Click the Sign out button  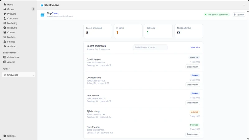pyautogui.click(x=239, y=15)
